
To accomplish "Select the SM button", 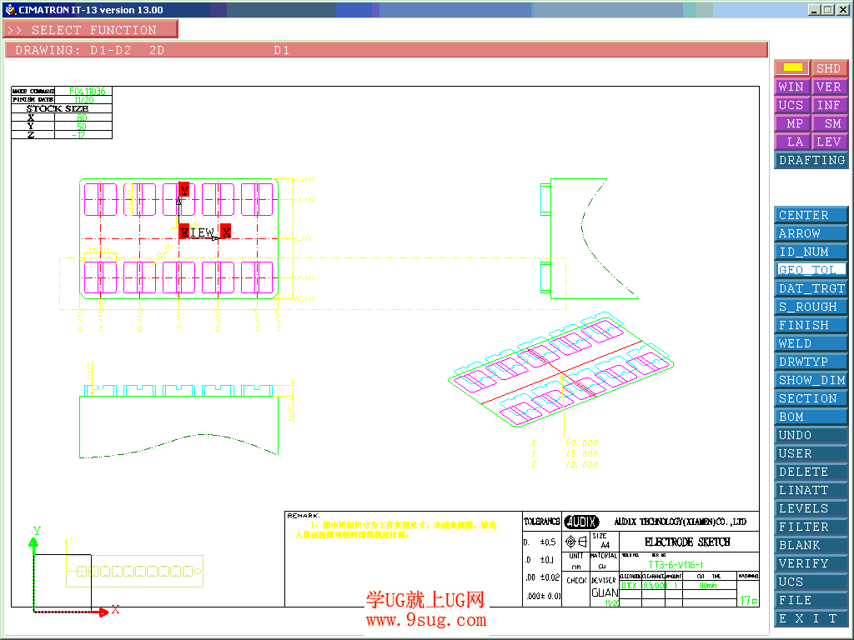I will coord(829,123).
